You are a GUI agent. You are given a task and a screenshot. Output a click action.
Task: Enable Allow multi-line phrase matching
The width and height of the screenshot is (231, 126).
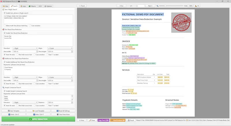point(5,26)
